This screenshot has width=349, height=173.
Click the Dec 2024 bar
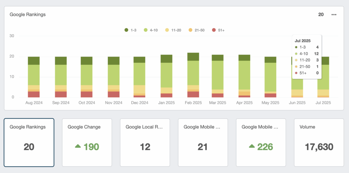(x=139, y=77)
